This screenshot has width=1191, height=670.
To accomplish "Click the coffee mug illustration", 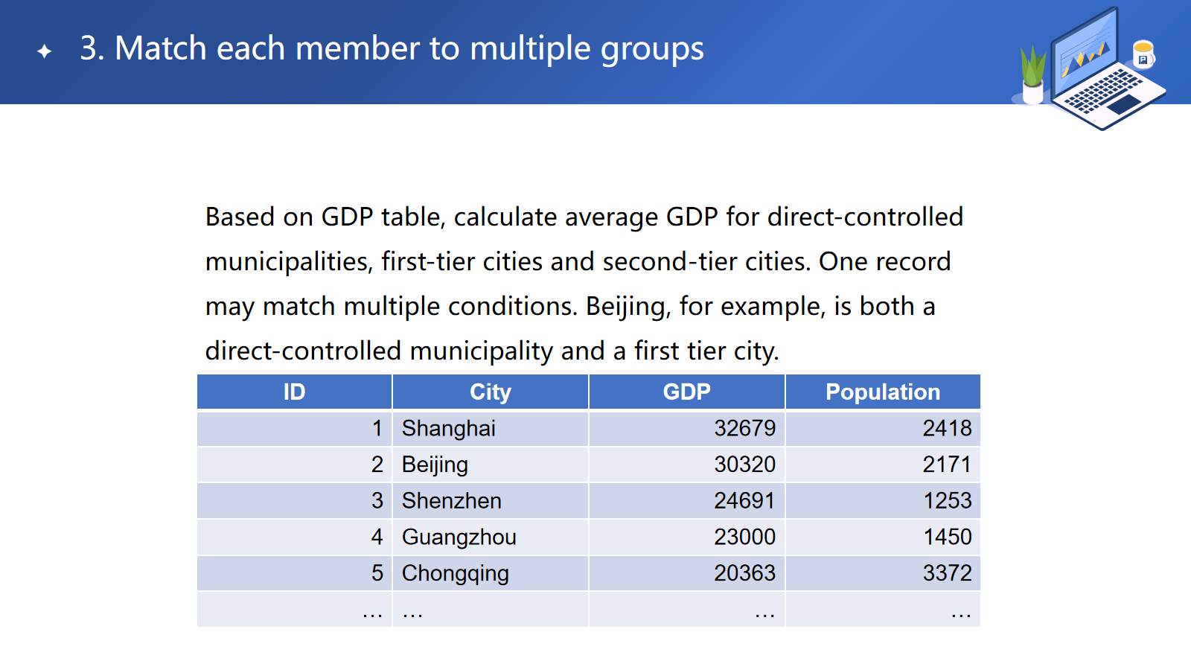I will coord(1143,54).
